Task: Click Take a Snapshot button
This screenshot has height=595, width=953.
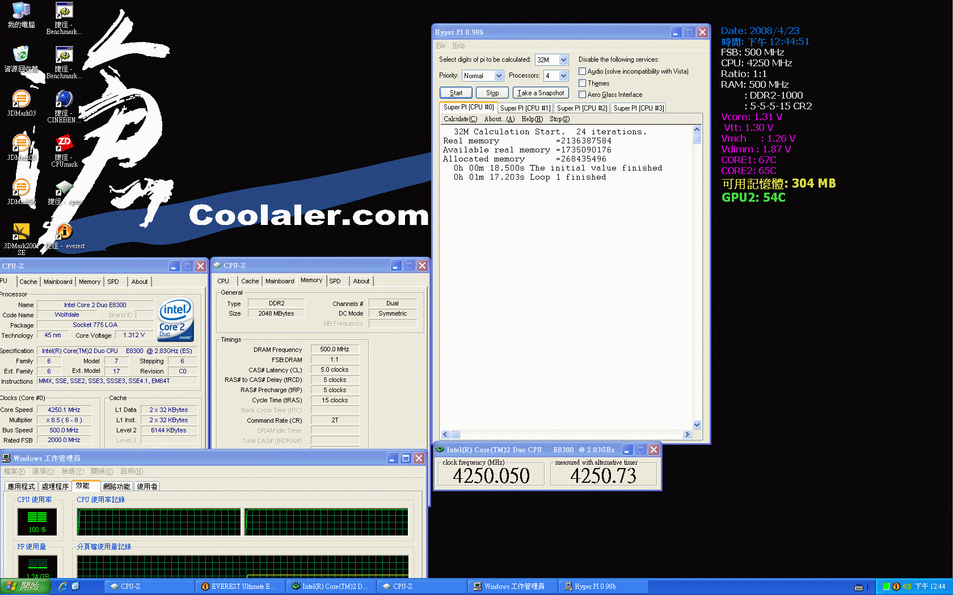Action: 541,93
